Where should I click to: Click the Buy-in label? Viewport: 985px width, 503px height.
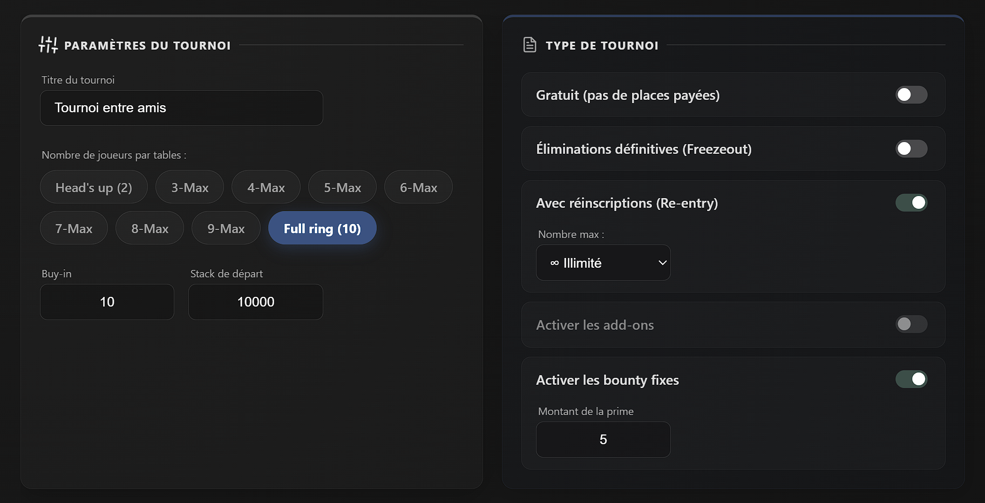(57, 274)
